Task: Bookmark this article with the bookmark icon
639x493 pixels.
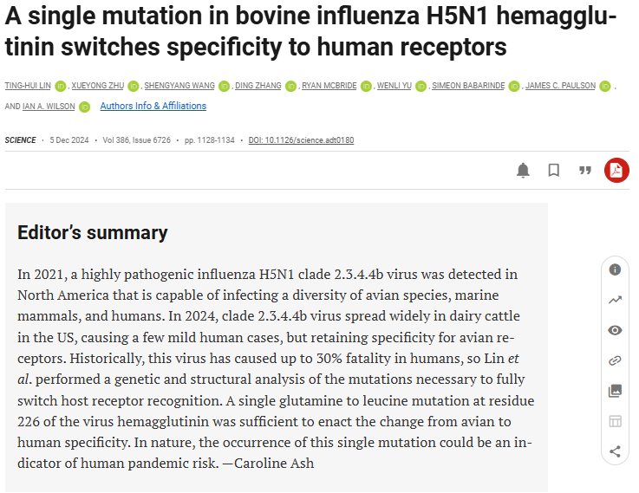Action: 554,170
